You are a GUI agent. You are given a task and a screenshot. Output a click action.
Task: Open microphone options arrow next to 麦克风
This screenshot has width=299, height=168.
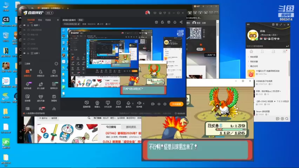click(133, 104)
